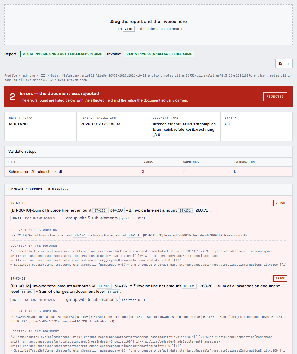
Task: Click the BT-108 chip in BR-CO-13 validator's wording
Action: (277, 317)
